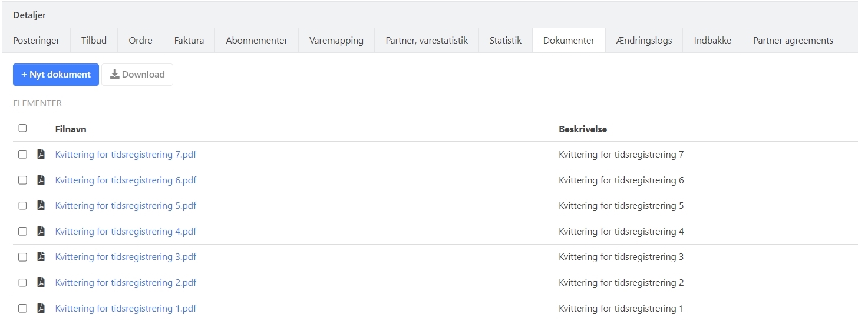The height and width of the screenshot is (331, 858).
Task: Click PDF icon for tidsregistrering 6 file
Action: pos(41,180)
